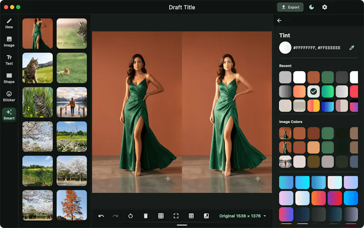
Task: Pick the light gray first Recent swatch
Action: [285, 77]
